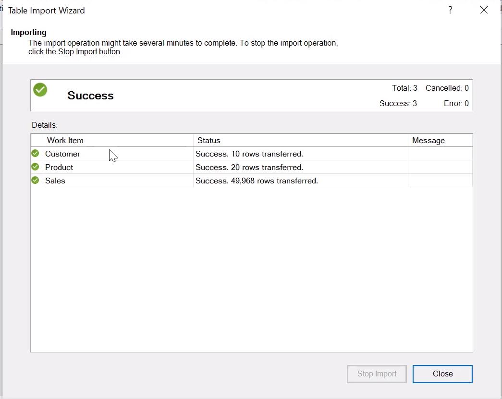Open the wizard help with the question mark
502x399 pixels.
pos(450,10)
